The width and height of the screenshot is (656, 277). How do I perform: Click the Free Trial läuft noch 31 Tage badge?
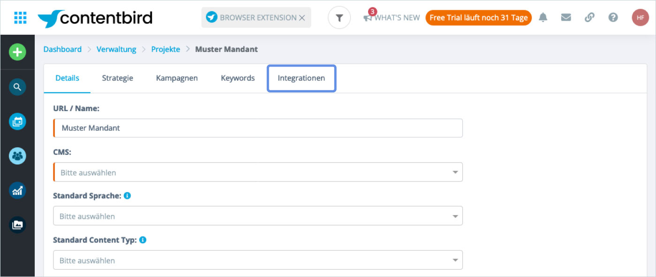coord(478,18)
